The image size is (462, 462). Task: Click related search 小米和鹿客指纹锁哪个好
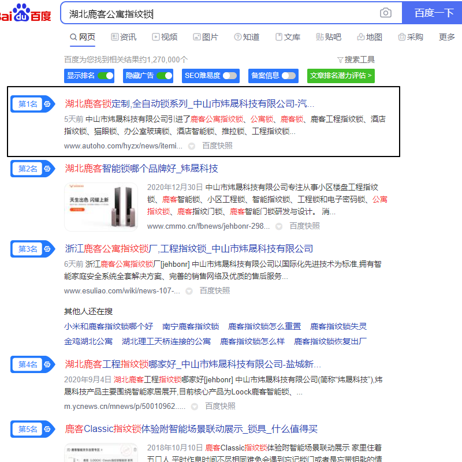pos(109,326)
